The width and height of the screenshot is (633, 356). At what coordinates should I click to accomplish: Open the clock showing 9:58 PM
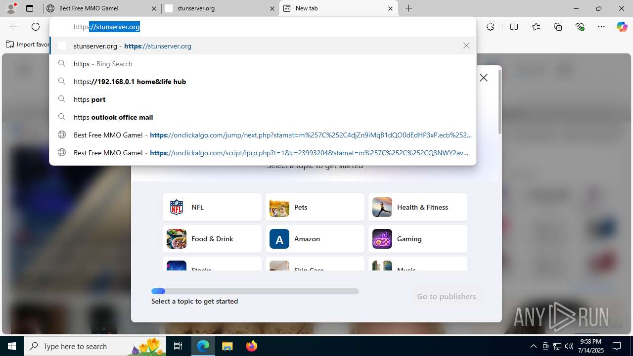point(591,346)
